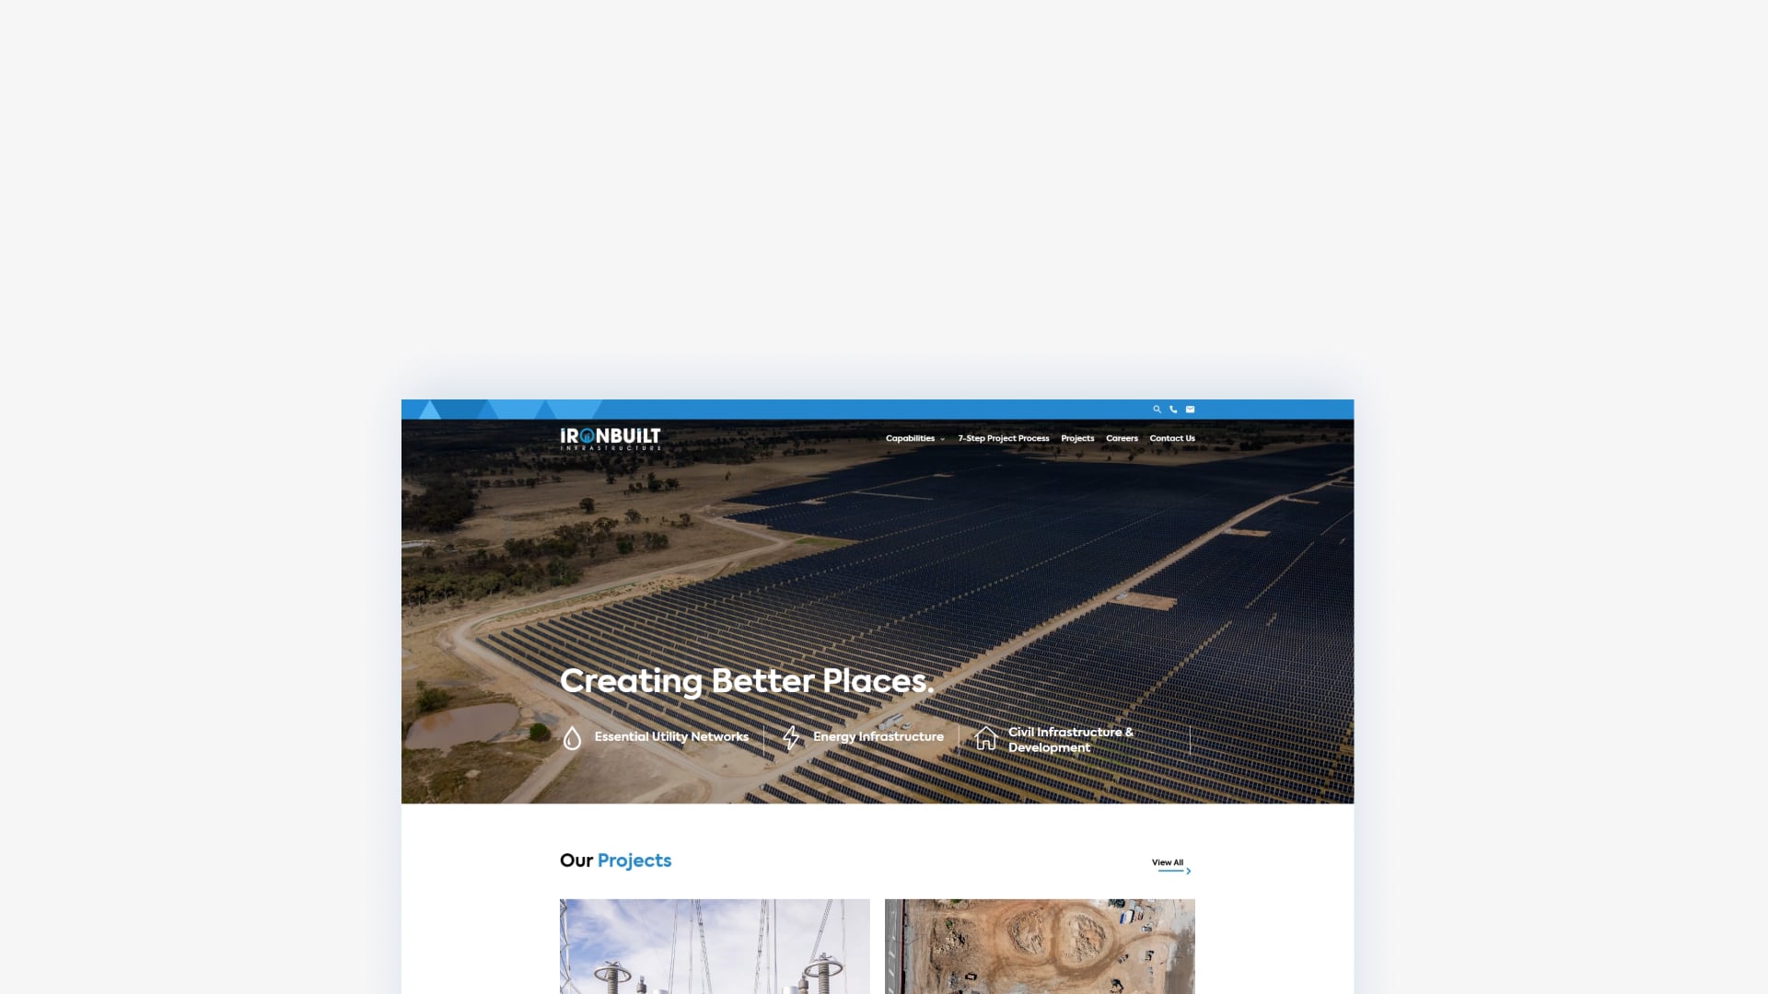This screenshot has width=1768, height=994.
Task: Select Essential Utility Networks link
Action: 671,737
